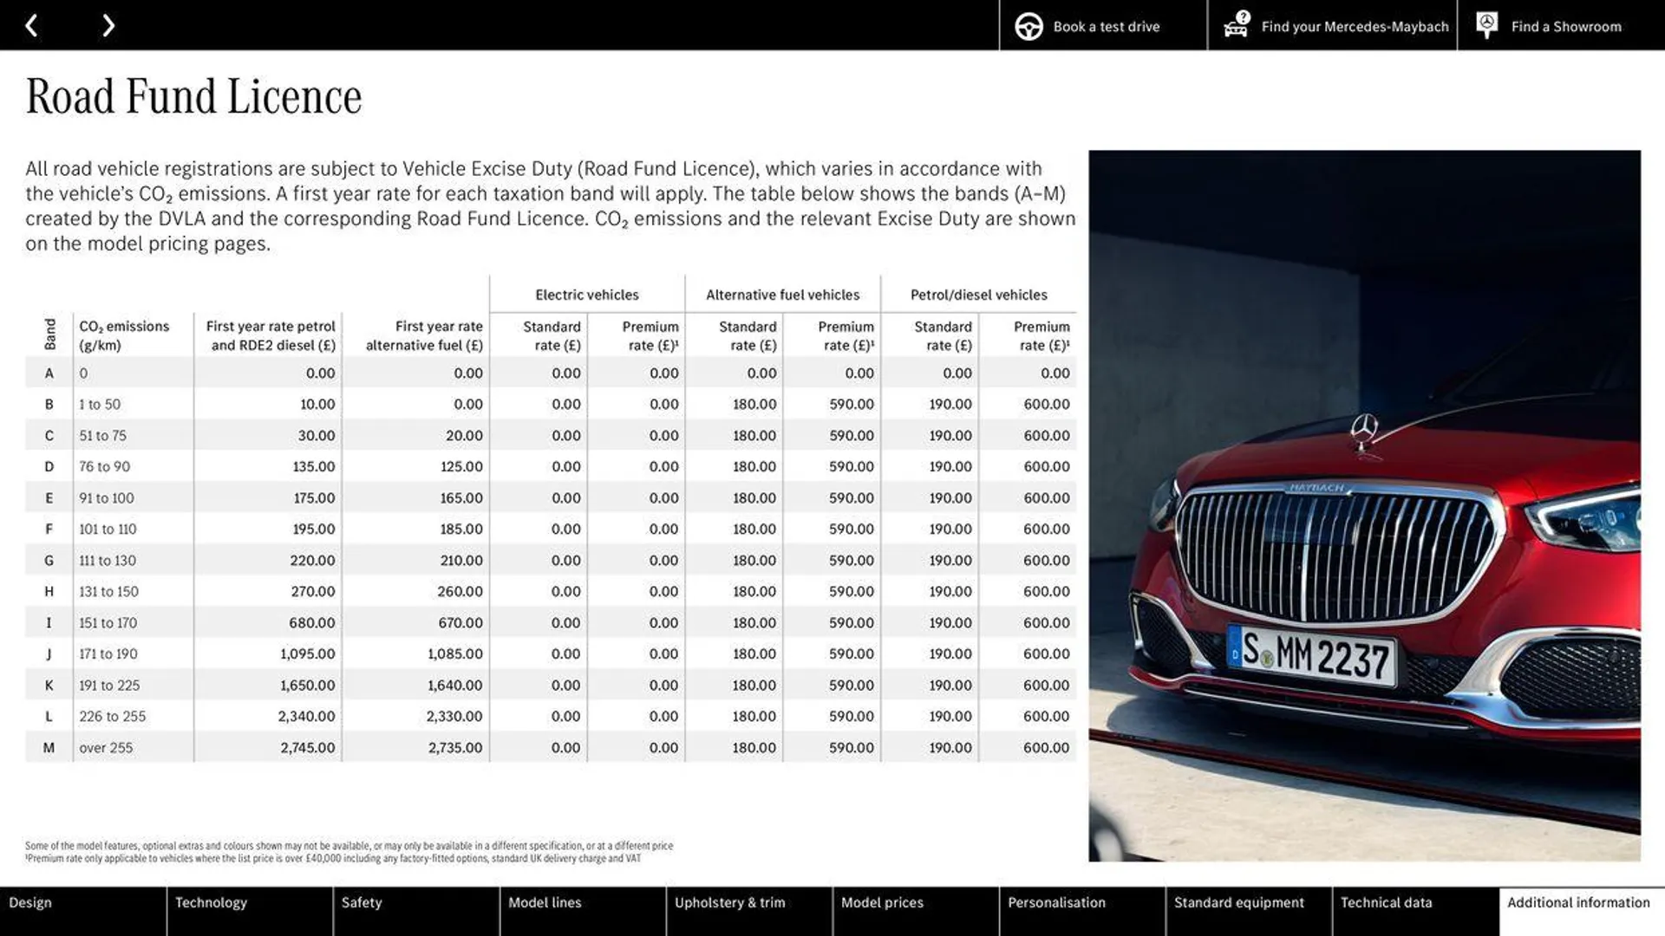This screenshot has width=1665, height=936.
Task: Select the Additional information tab
Action: pos(1582,911)
